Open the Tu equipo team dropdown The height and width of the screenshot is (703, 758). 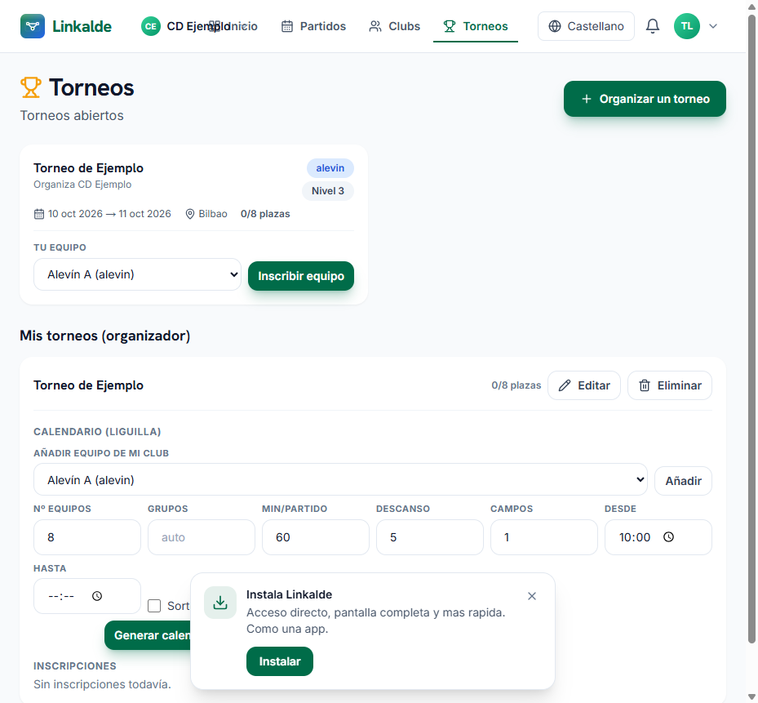click(137, 274)
